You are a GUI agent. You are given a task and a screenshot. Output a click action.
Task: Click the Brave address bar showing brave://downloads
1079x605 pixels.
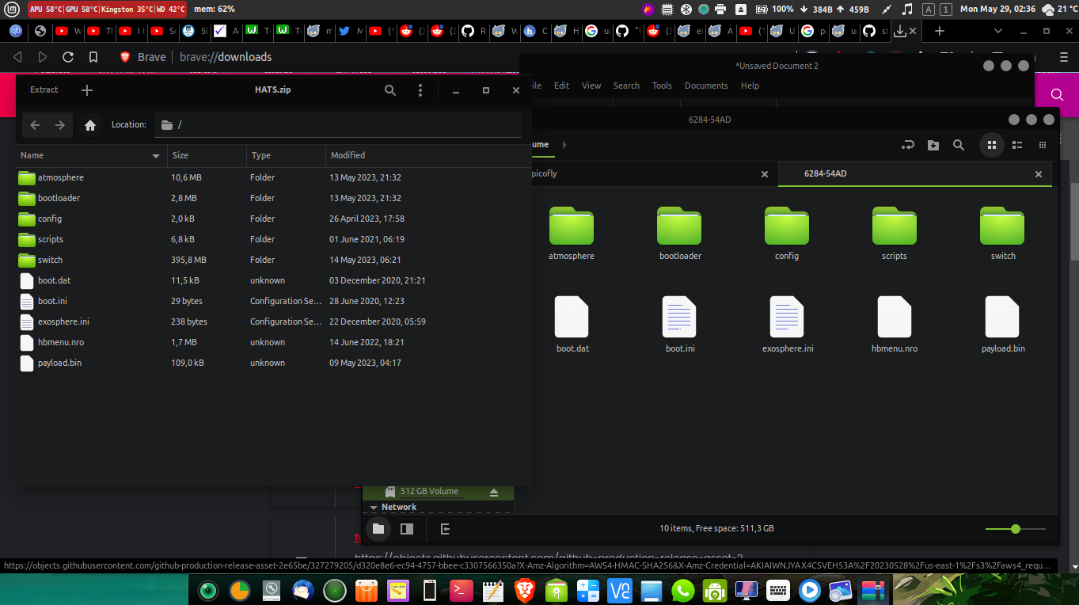coord(226,57)
